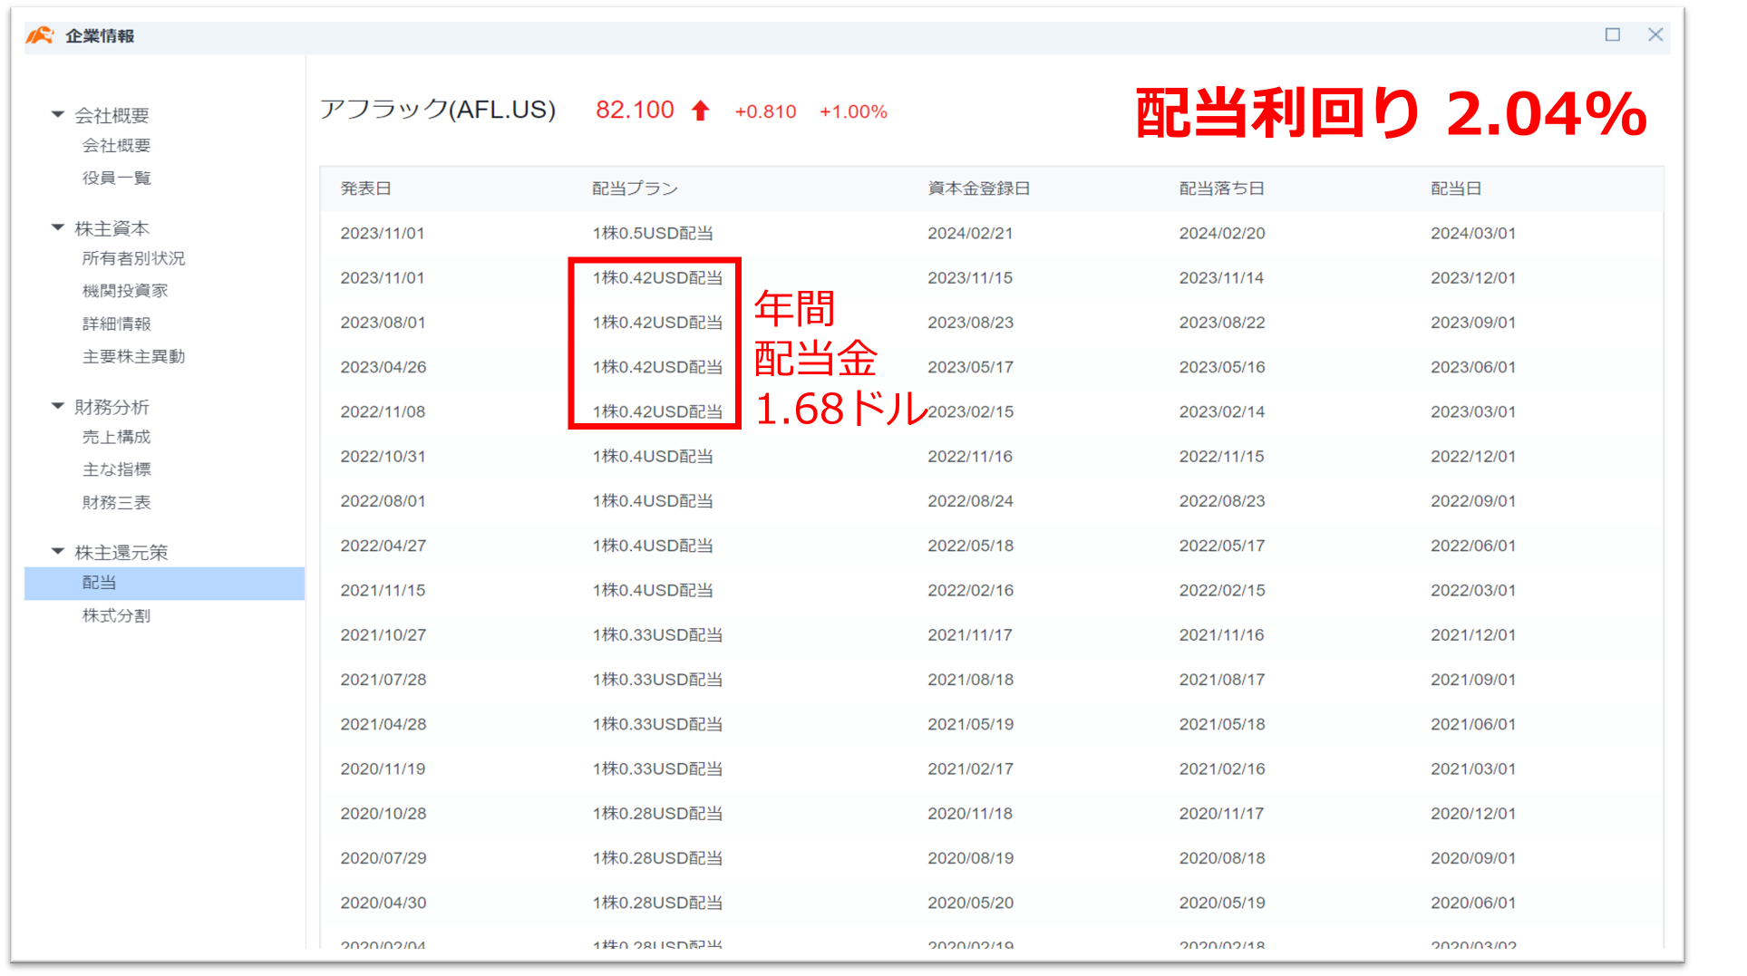
Task: Click announcement date 2022/10/31
Action: (383, 456)
